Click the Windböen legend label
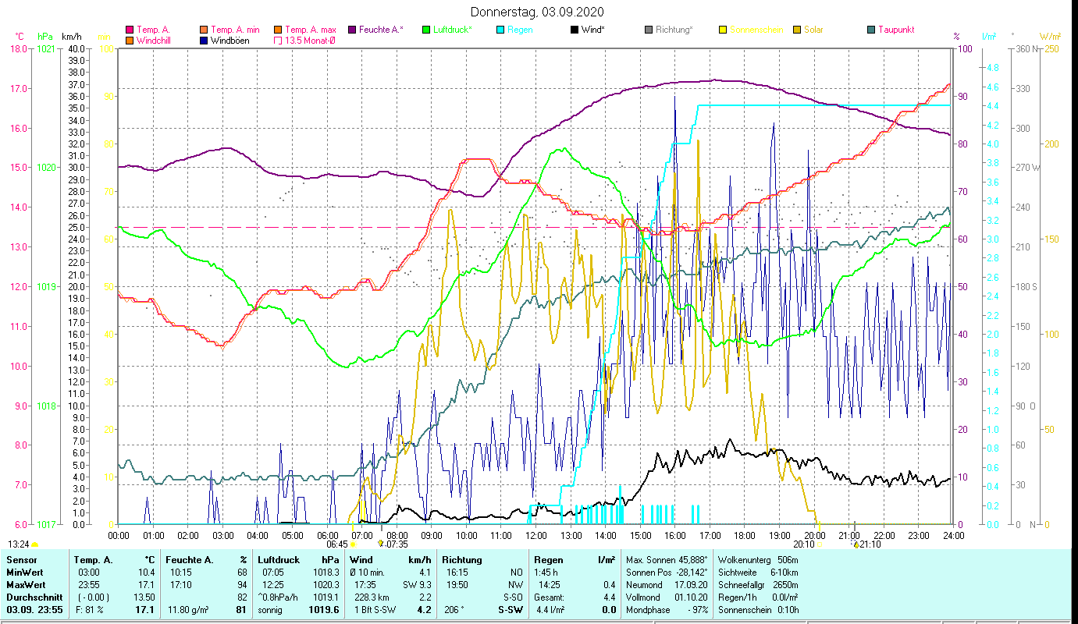 pos(229,41)
